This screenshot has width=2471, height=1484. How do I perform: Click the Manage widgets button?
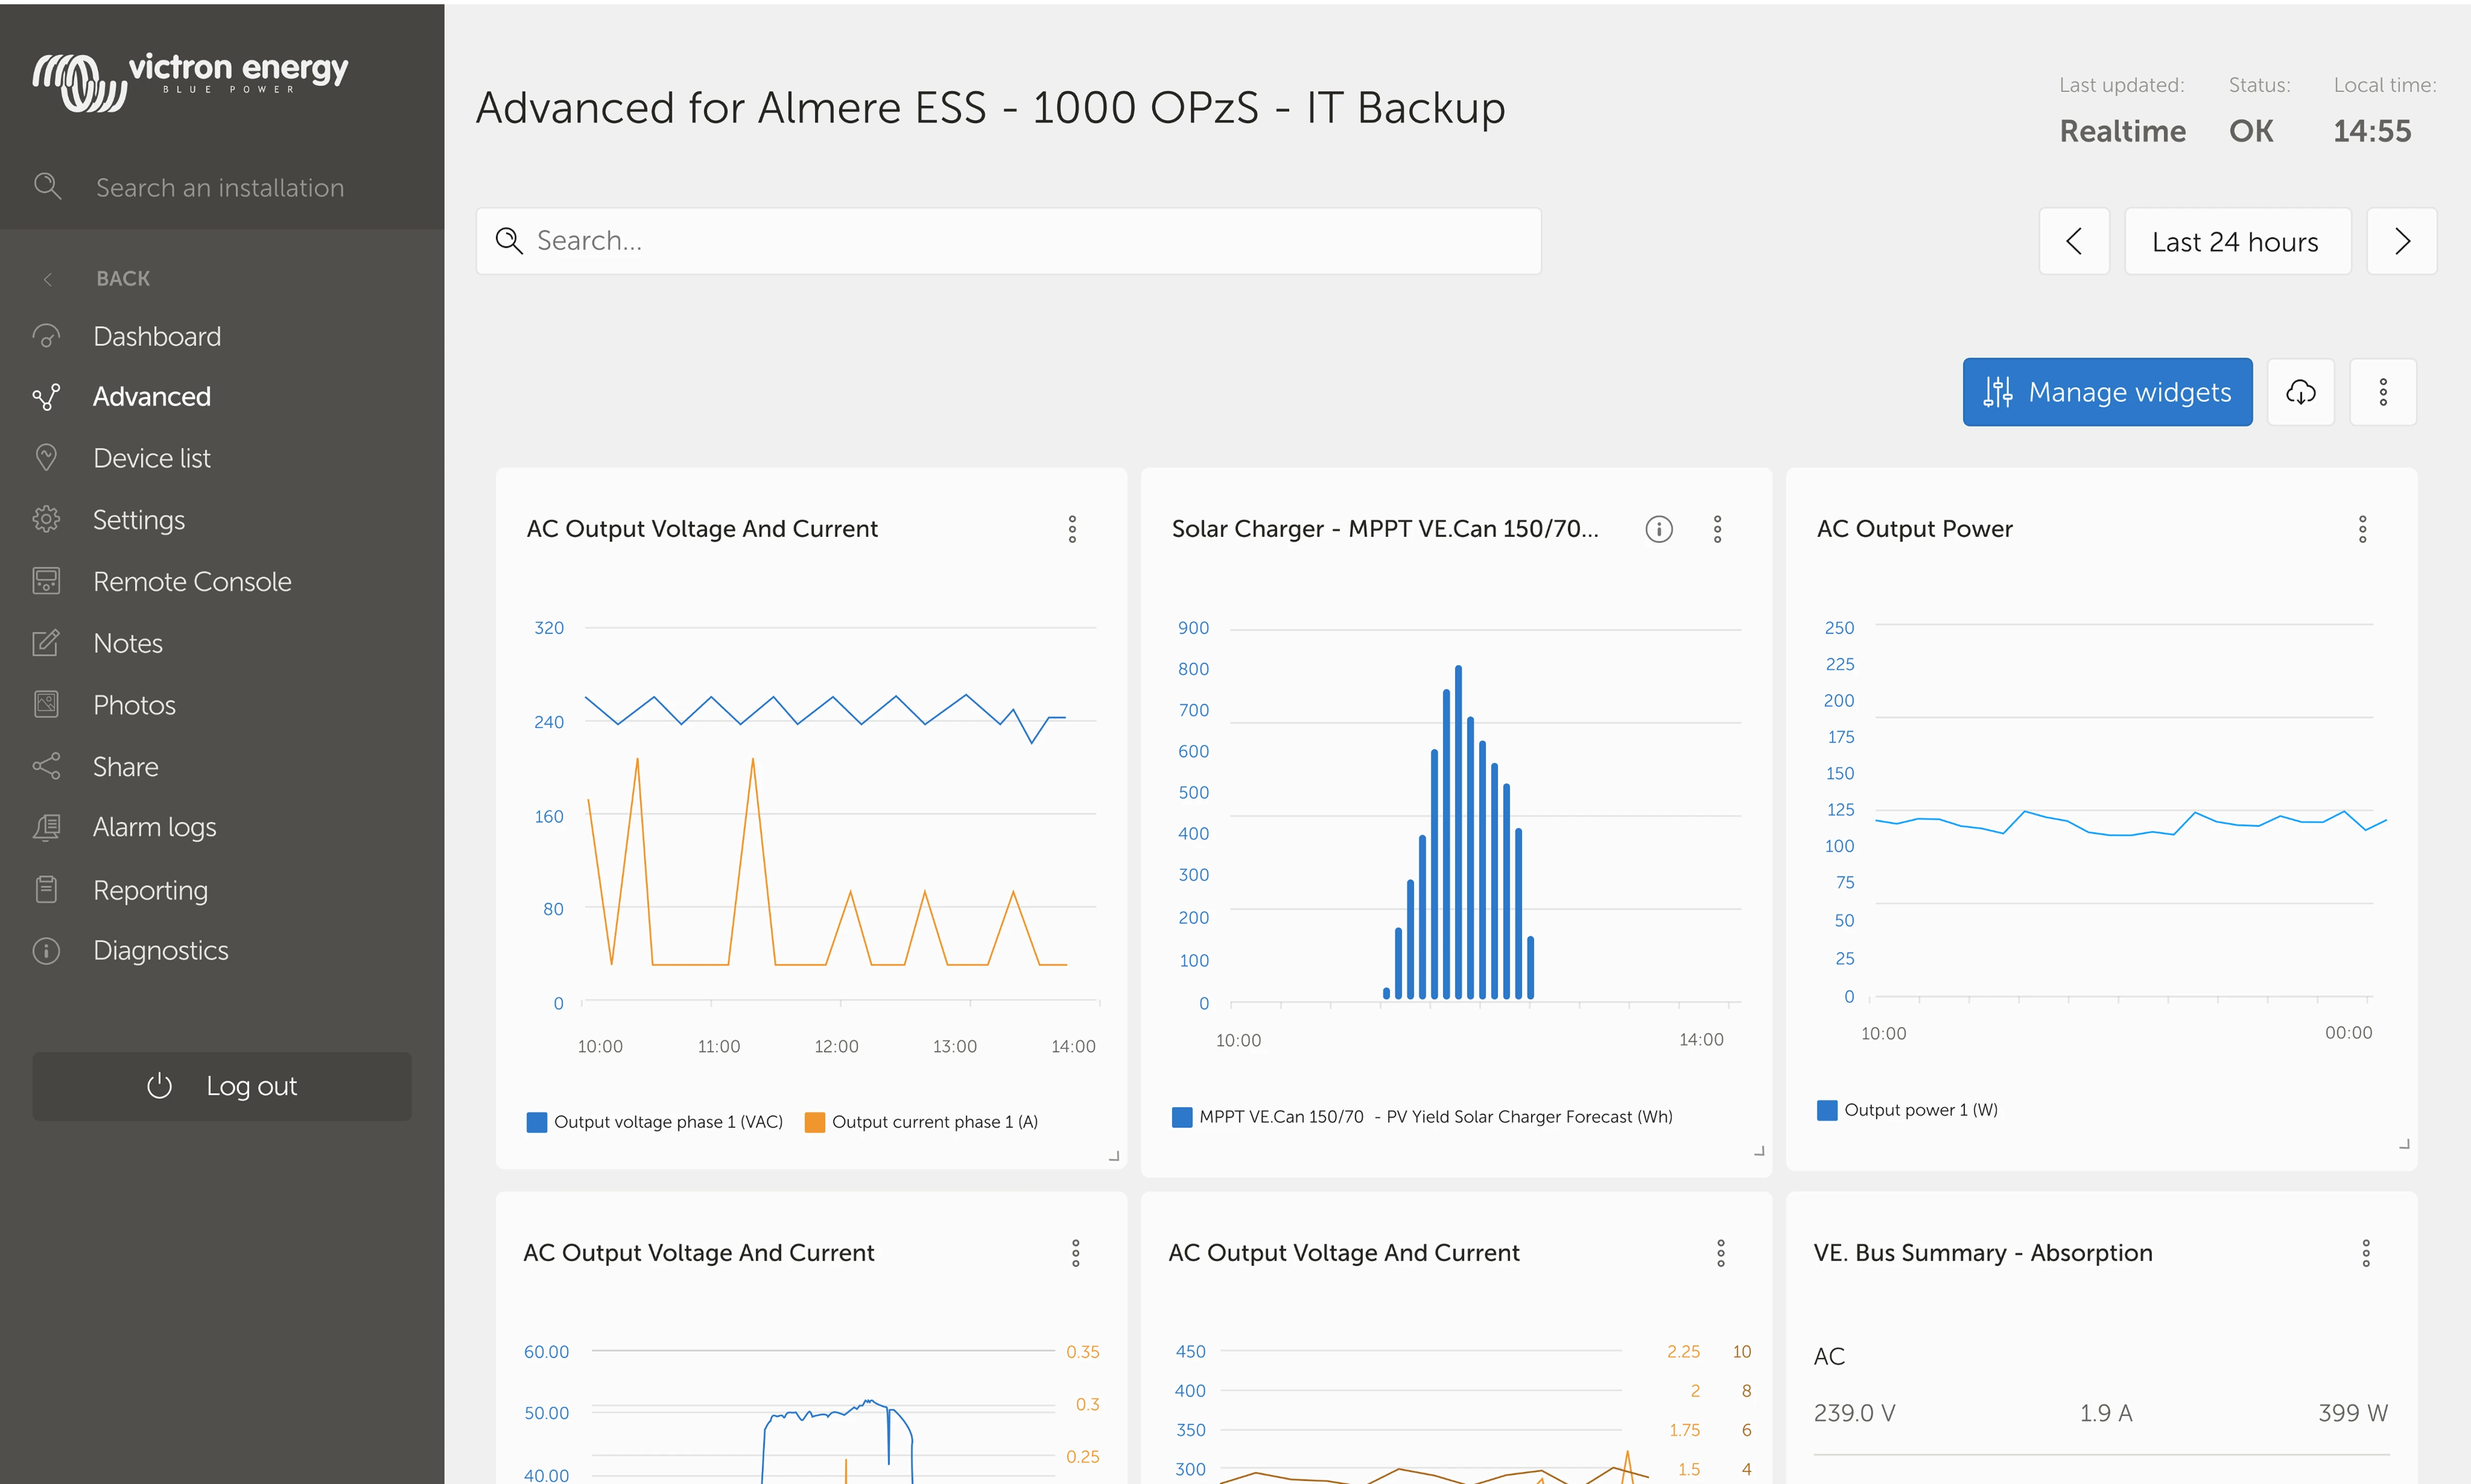pyautogui.click(x=2107, y=392)
